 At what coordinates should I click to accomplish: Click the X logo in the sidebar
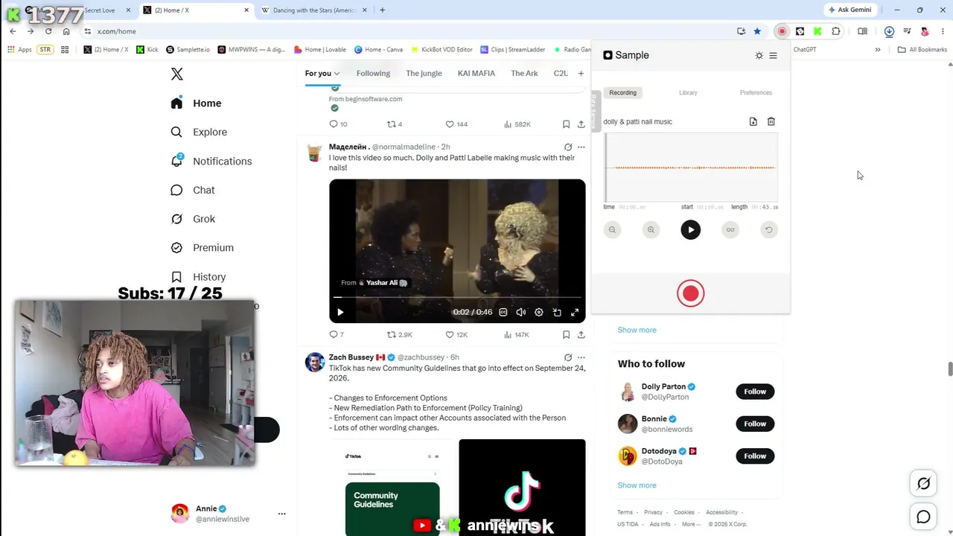(x=176, y=74)
